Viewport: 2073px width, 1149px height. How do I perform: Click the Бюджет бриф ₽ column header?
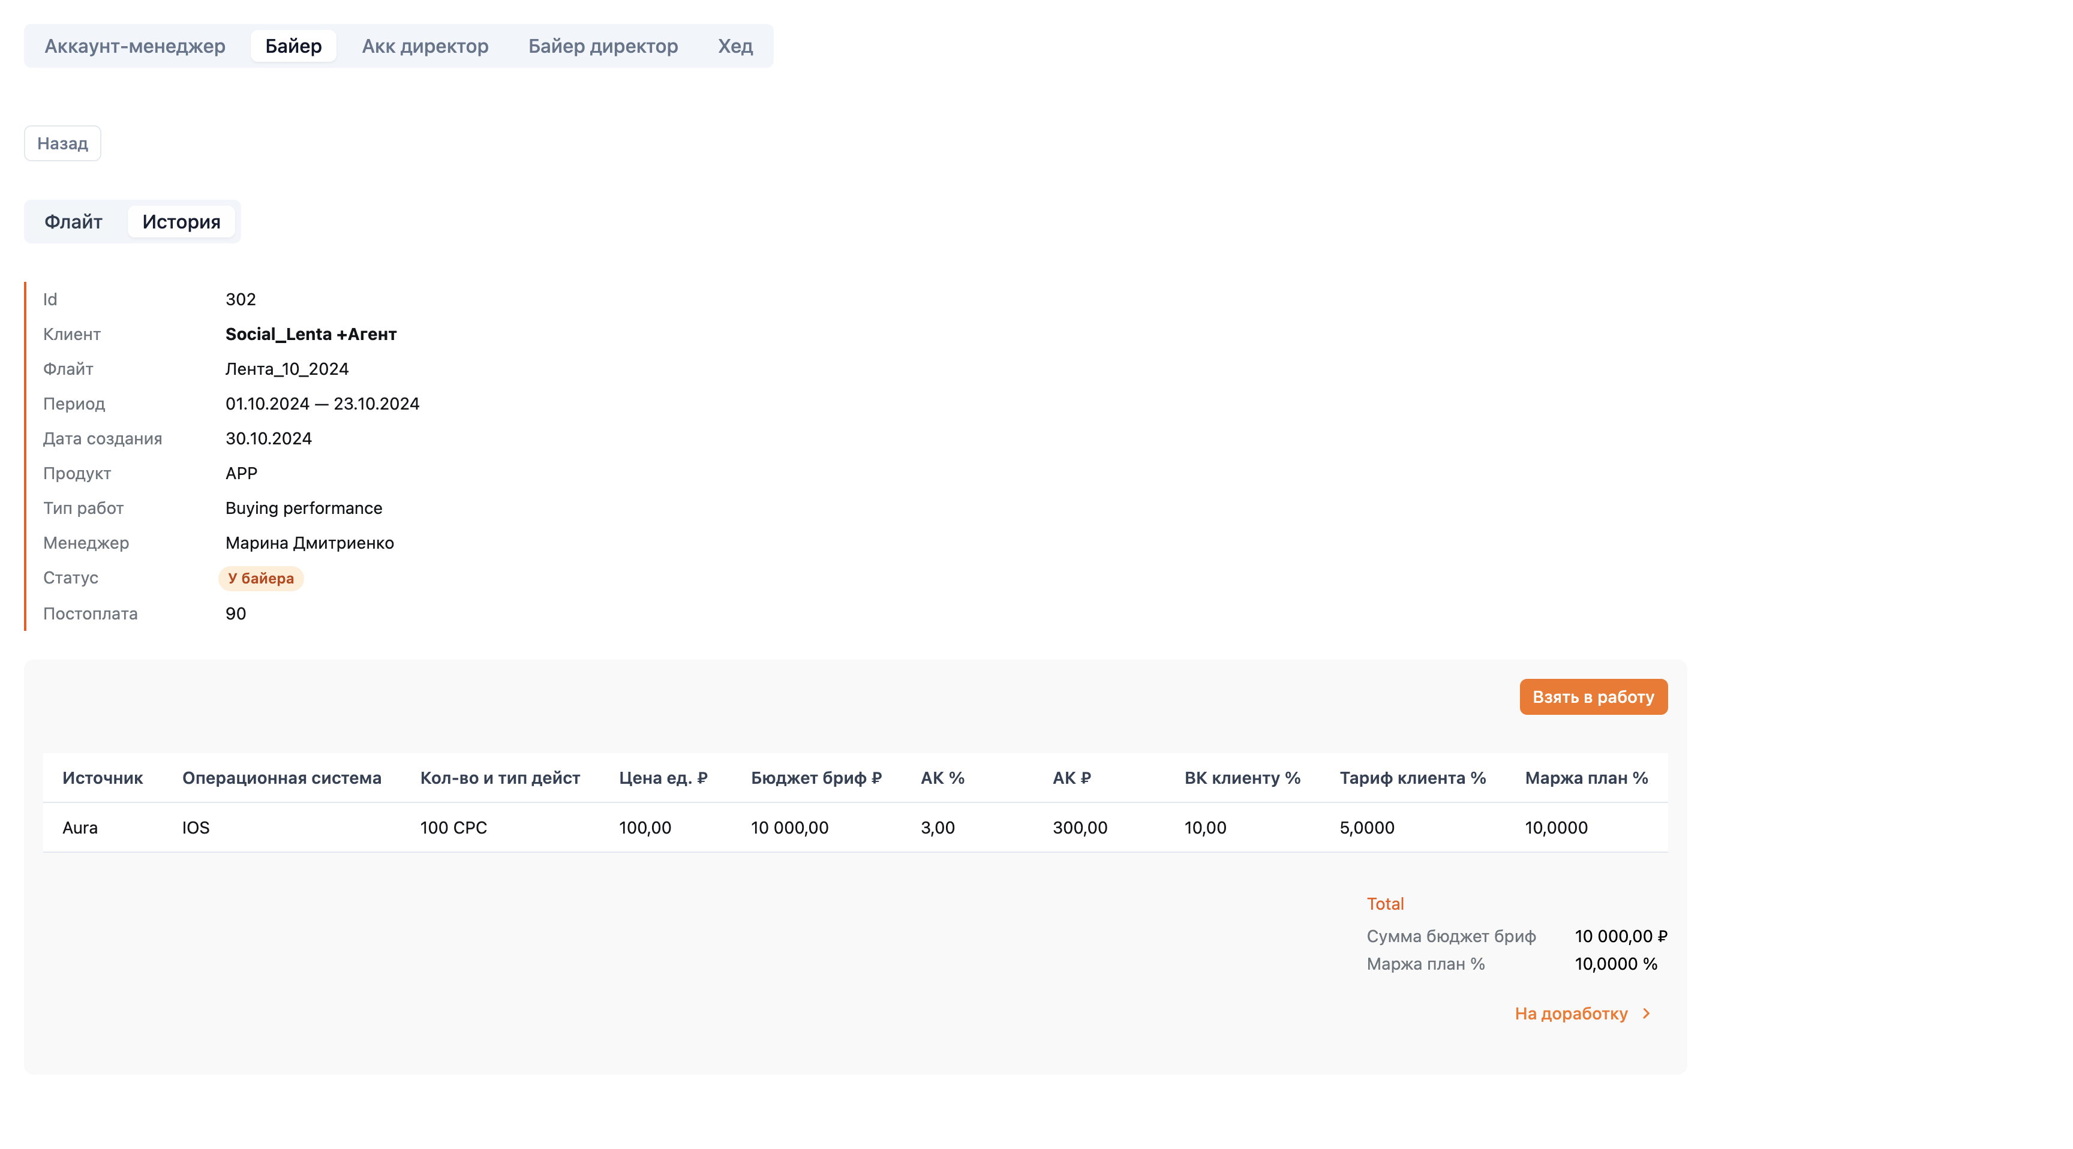pyautogui.click(x=815, y=777)
